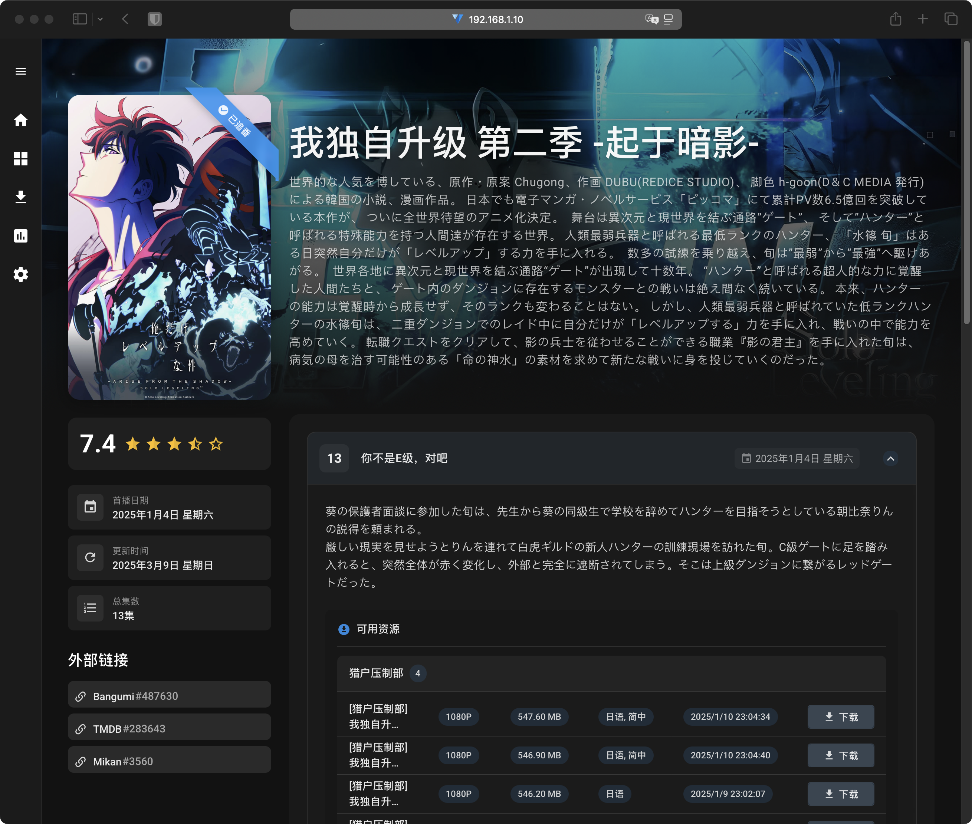This screenshot has height=824, width=972.
Task: Open statistics chart icon in sidebar
Action: pos(20,236)
